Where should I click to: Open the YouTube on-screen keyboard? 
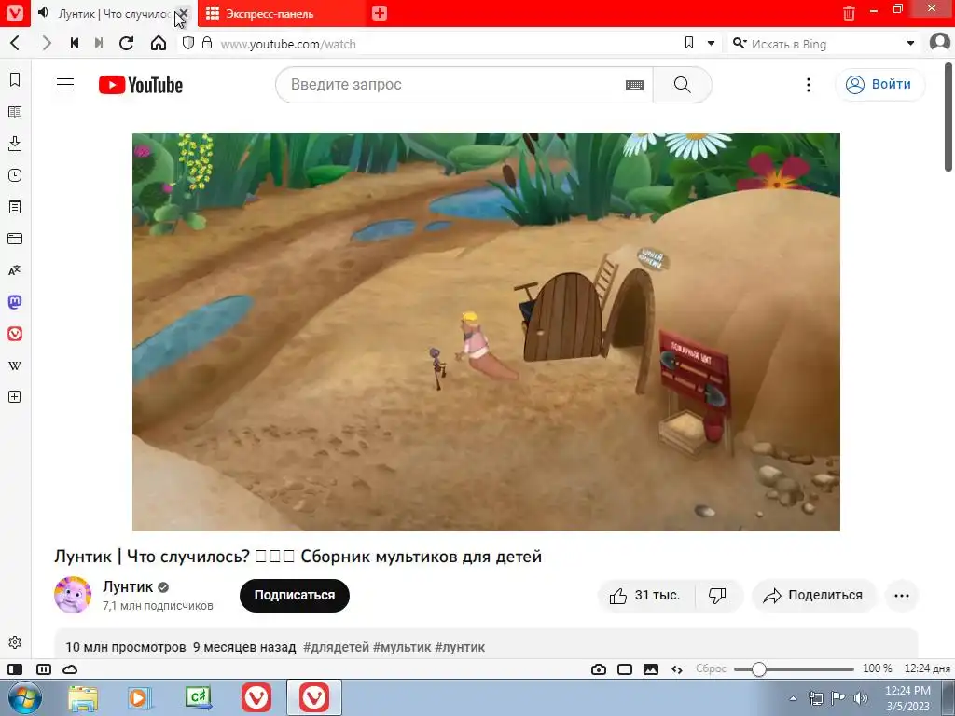pos(634,85)
